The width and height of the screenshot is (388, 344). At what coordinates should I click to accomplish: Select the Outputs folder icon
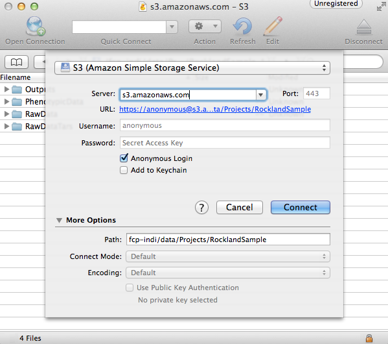17,90
